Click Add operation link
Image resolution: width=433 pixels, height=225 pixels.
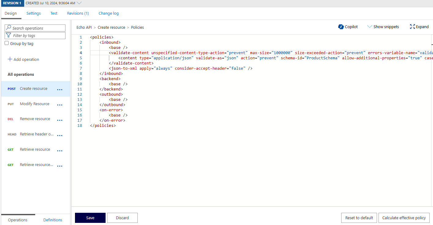tap(23, 59)
